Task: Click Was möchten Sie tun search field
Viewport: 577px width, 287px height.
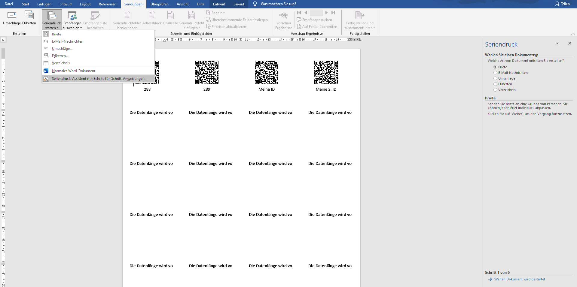Action: 278,4
